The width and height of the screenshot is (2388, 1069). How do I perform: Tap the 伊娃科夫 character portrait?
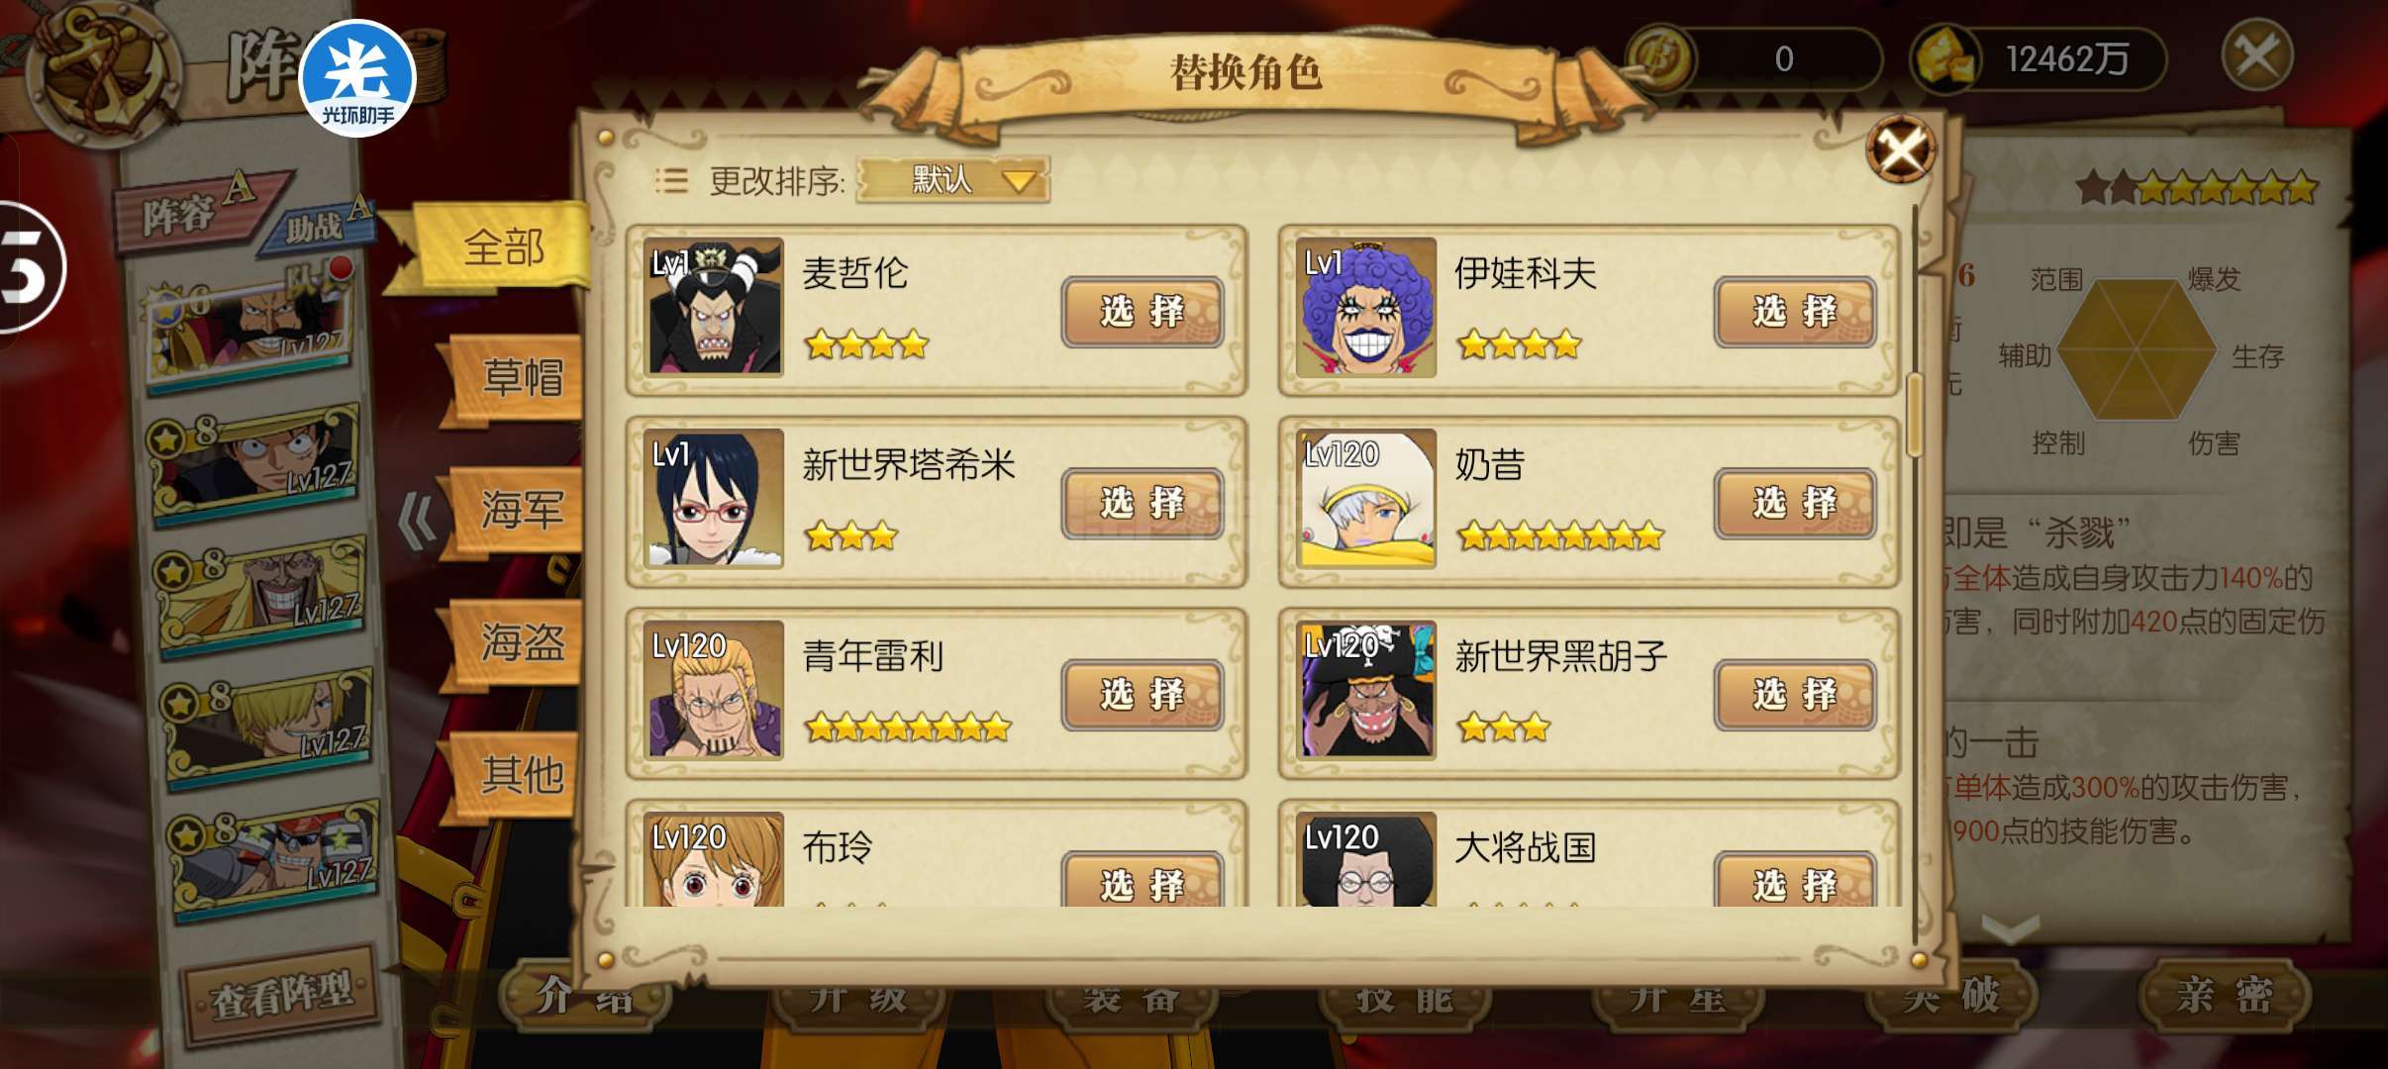[x=1366, y=307]
